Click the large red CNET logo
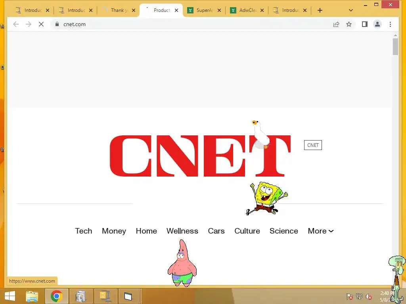The image size is (406, 304). point(200,156)
